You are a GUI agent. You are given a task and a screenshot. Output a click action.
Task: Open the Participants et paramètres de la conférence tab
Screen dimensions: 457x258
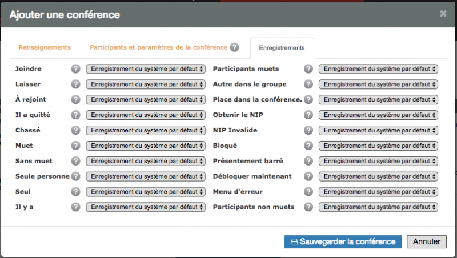point(158,47)
